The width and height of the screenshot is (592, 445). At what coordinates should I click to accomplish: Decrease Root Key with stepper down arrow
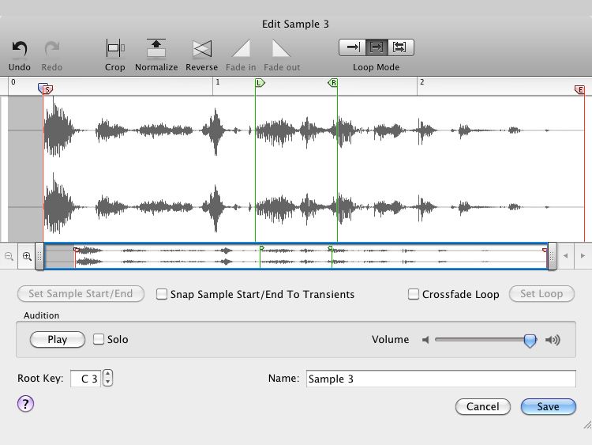(107, 382)
